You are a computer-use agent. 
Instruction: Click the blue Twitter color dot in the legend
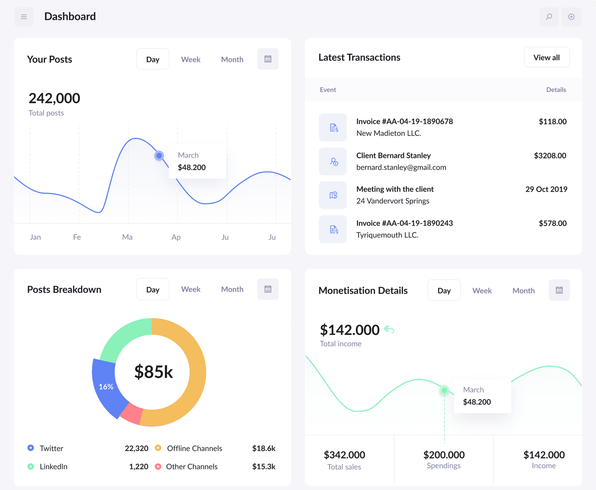click(31, 448)
